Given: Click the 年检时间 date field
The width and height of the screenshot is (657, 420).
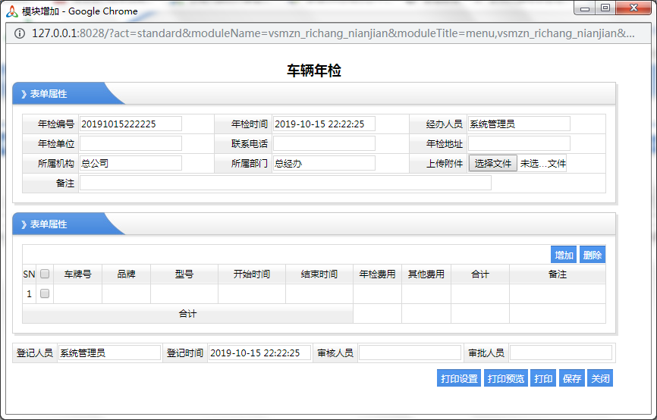Looking at the screenshot, I should click(x=324, y=124).
